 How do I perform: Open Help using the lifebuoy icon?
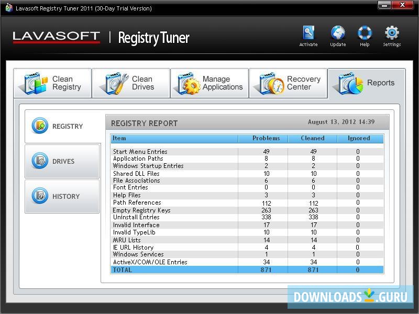pyautogui.click(x=364, y=32)
